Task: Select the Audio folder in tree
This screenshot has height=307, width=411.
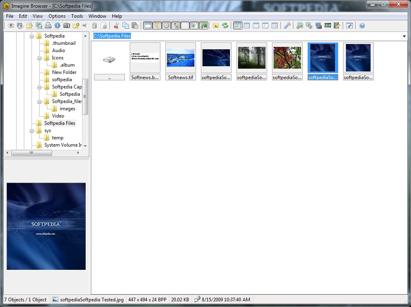Action: tap(59, 50)
